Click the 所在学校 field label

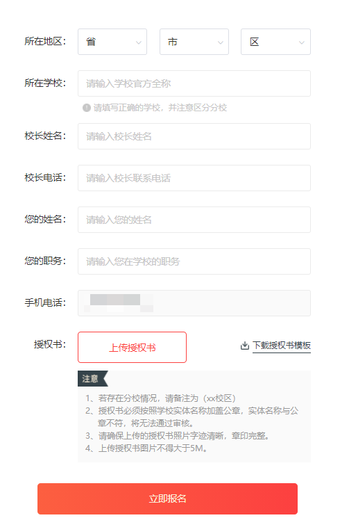(x=45, y=83)
